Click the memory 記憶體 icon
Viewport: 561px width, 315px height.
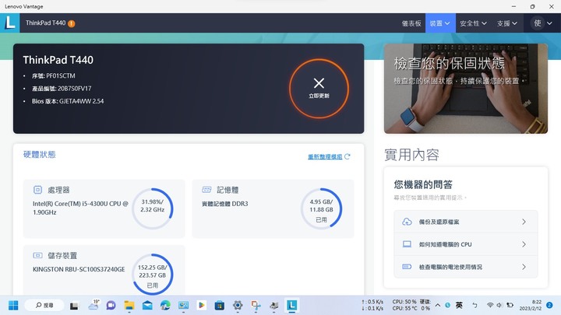click(x=206, y=190)
